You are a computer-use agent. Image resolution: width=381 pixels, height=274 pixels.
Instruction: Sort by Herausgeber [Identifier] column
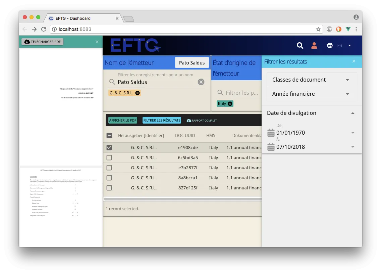pyautogui.click(x=141, y=136)
